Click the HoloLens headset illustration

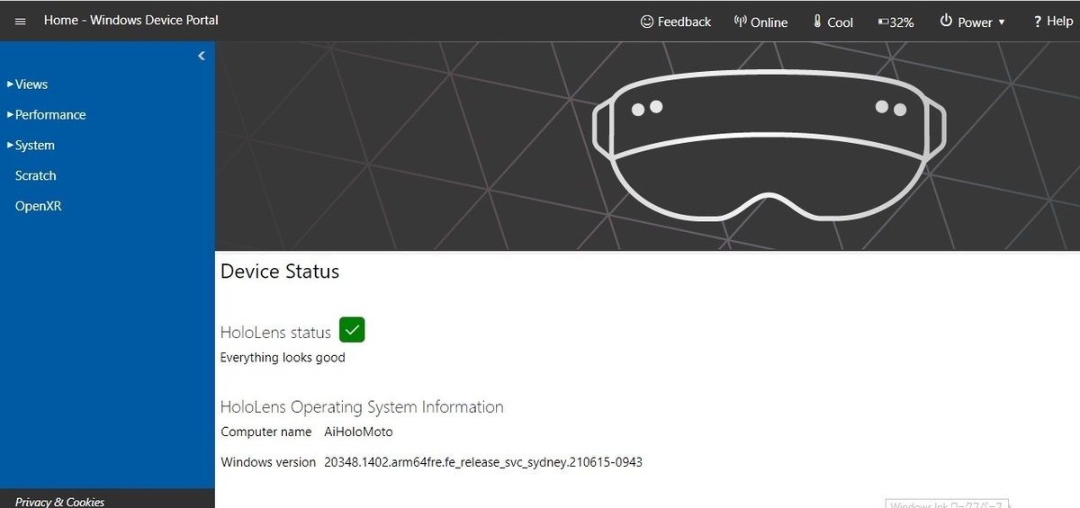[x=769, y=147]
